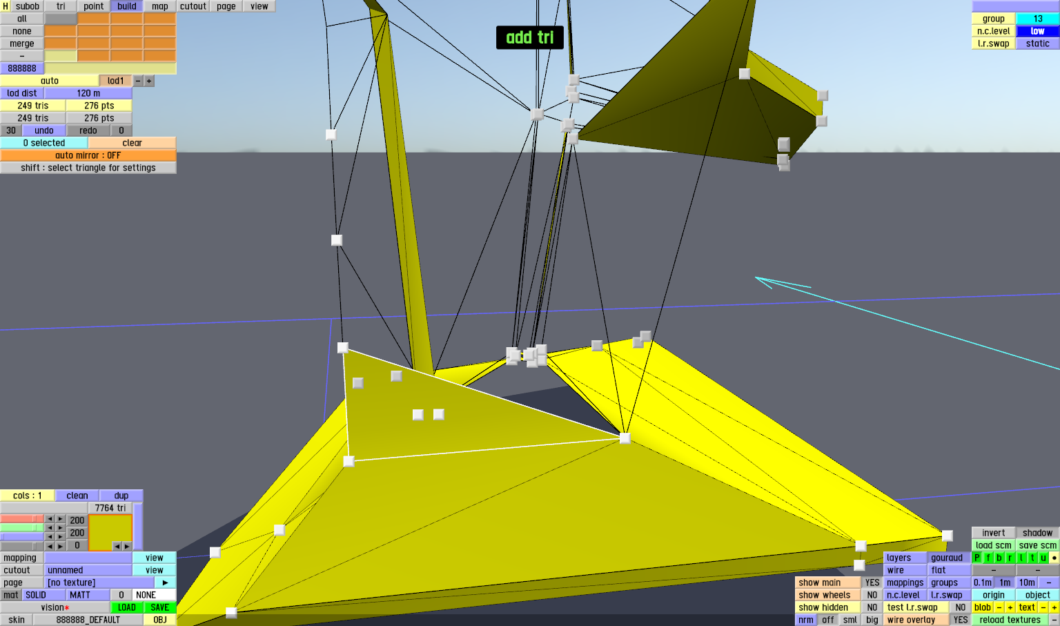Click the green P button
This screenshot has width=1060, height=626.
[977, 558]
